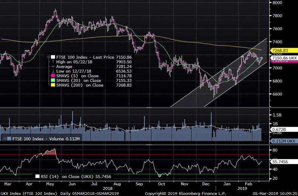Click the 0.112M UKX volume axis tag
Screen dimensions: 298x196
284,141
